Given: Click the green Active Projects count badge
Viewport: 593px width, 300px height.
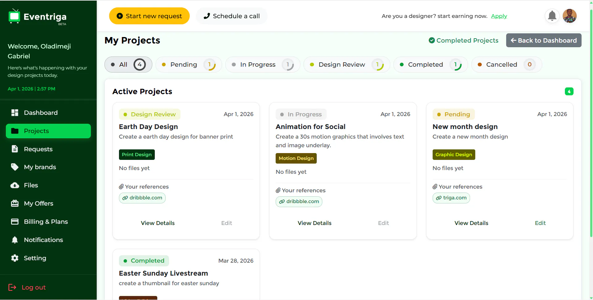Looking at the screenshot, I should tap(569, 91).
